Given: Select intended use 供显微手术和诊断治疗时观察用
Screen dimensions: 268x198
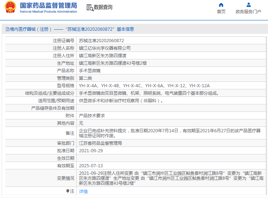Looking at the screenshot, I should pos(121,101).
